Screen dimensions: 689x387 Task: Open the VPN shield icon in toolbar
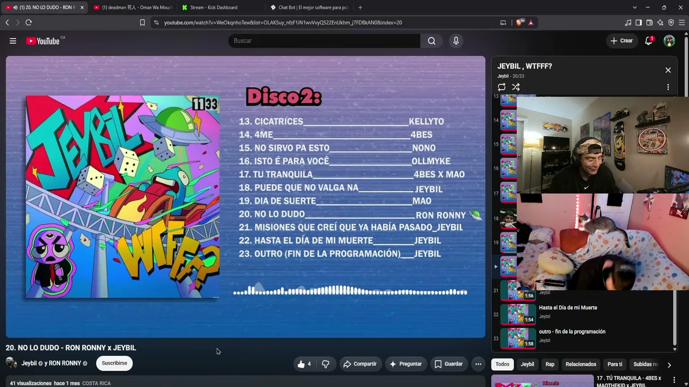click(x=671, y=23)
